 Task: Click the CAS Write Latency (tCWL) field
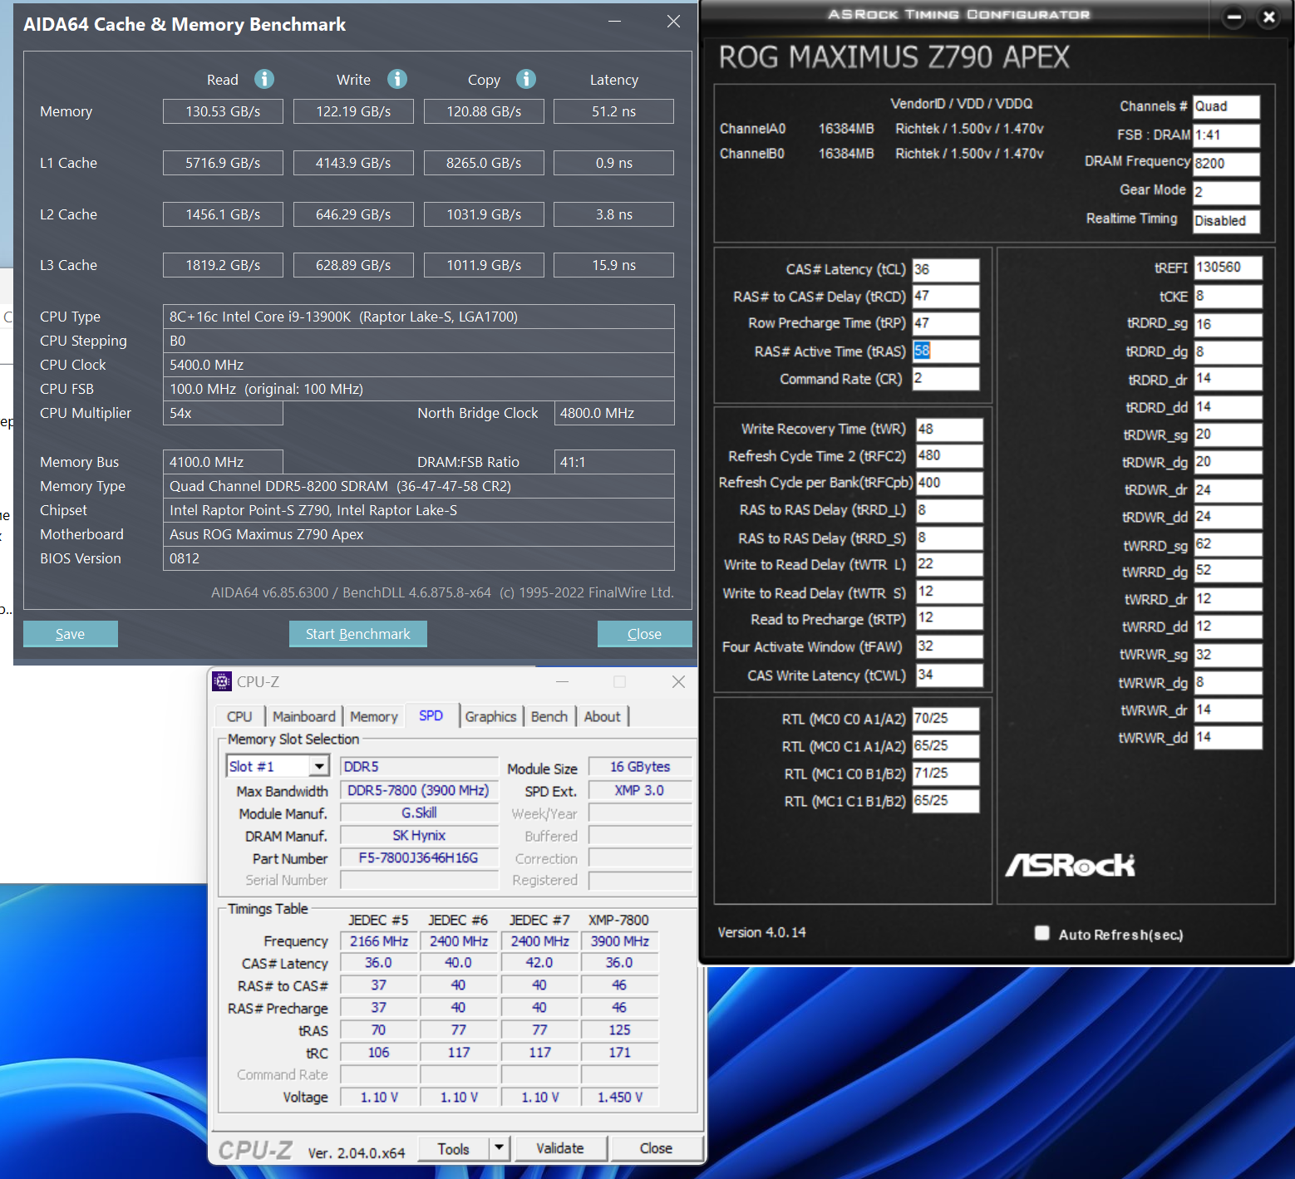pyautogui.click(x=949, y=675)
